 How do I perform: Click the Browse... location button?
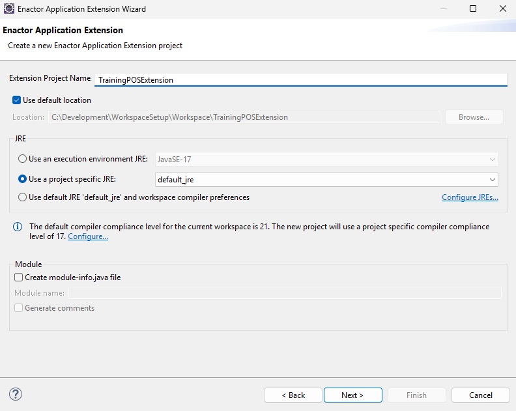pos(474,117)
